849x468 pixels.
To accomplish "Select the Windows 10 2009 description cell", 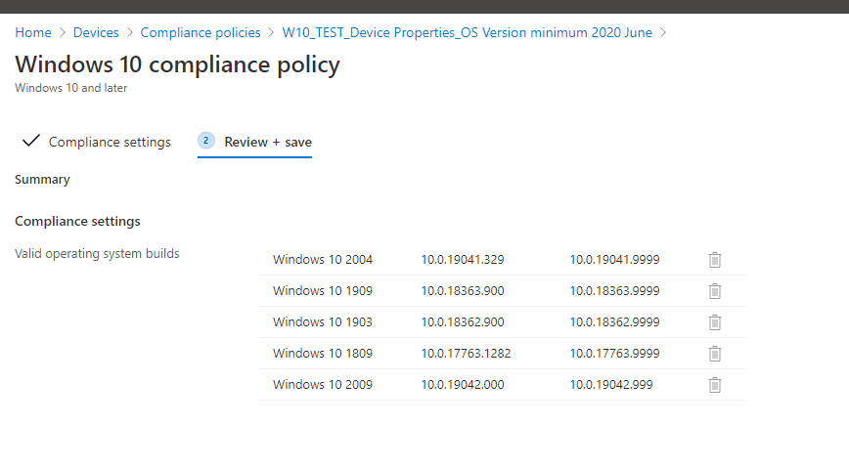I will [323, 385].
